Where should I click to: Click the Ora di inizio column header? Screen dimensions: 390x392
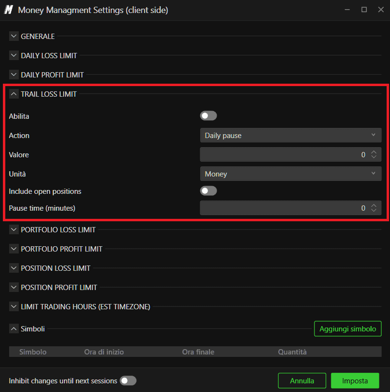point(104,352)
